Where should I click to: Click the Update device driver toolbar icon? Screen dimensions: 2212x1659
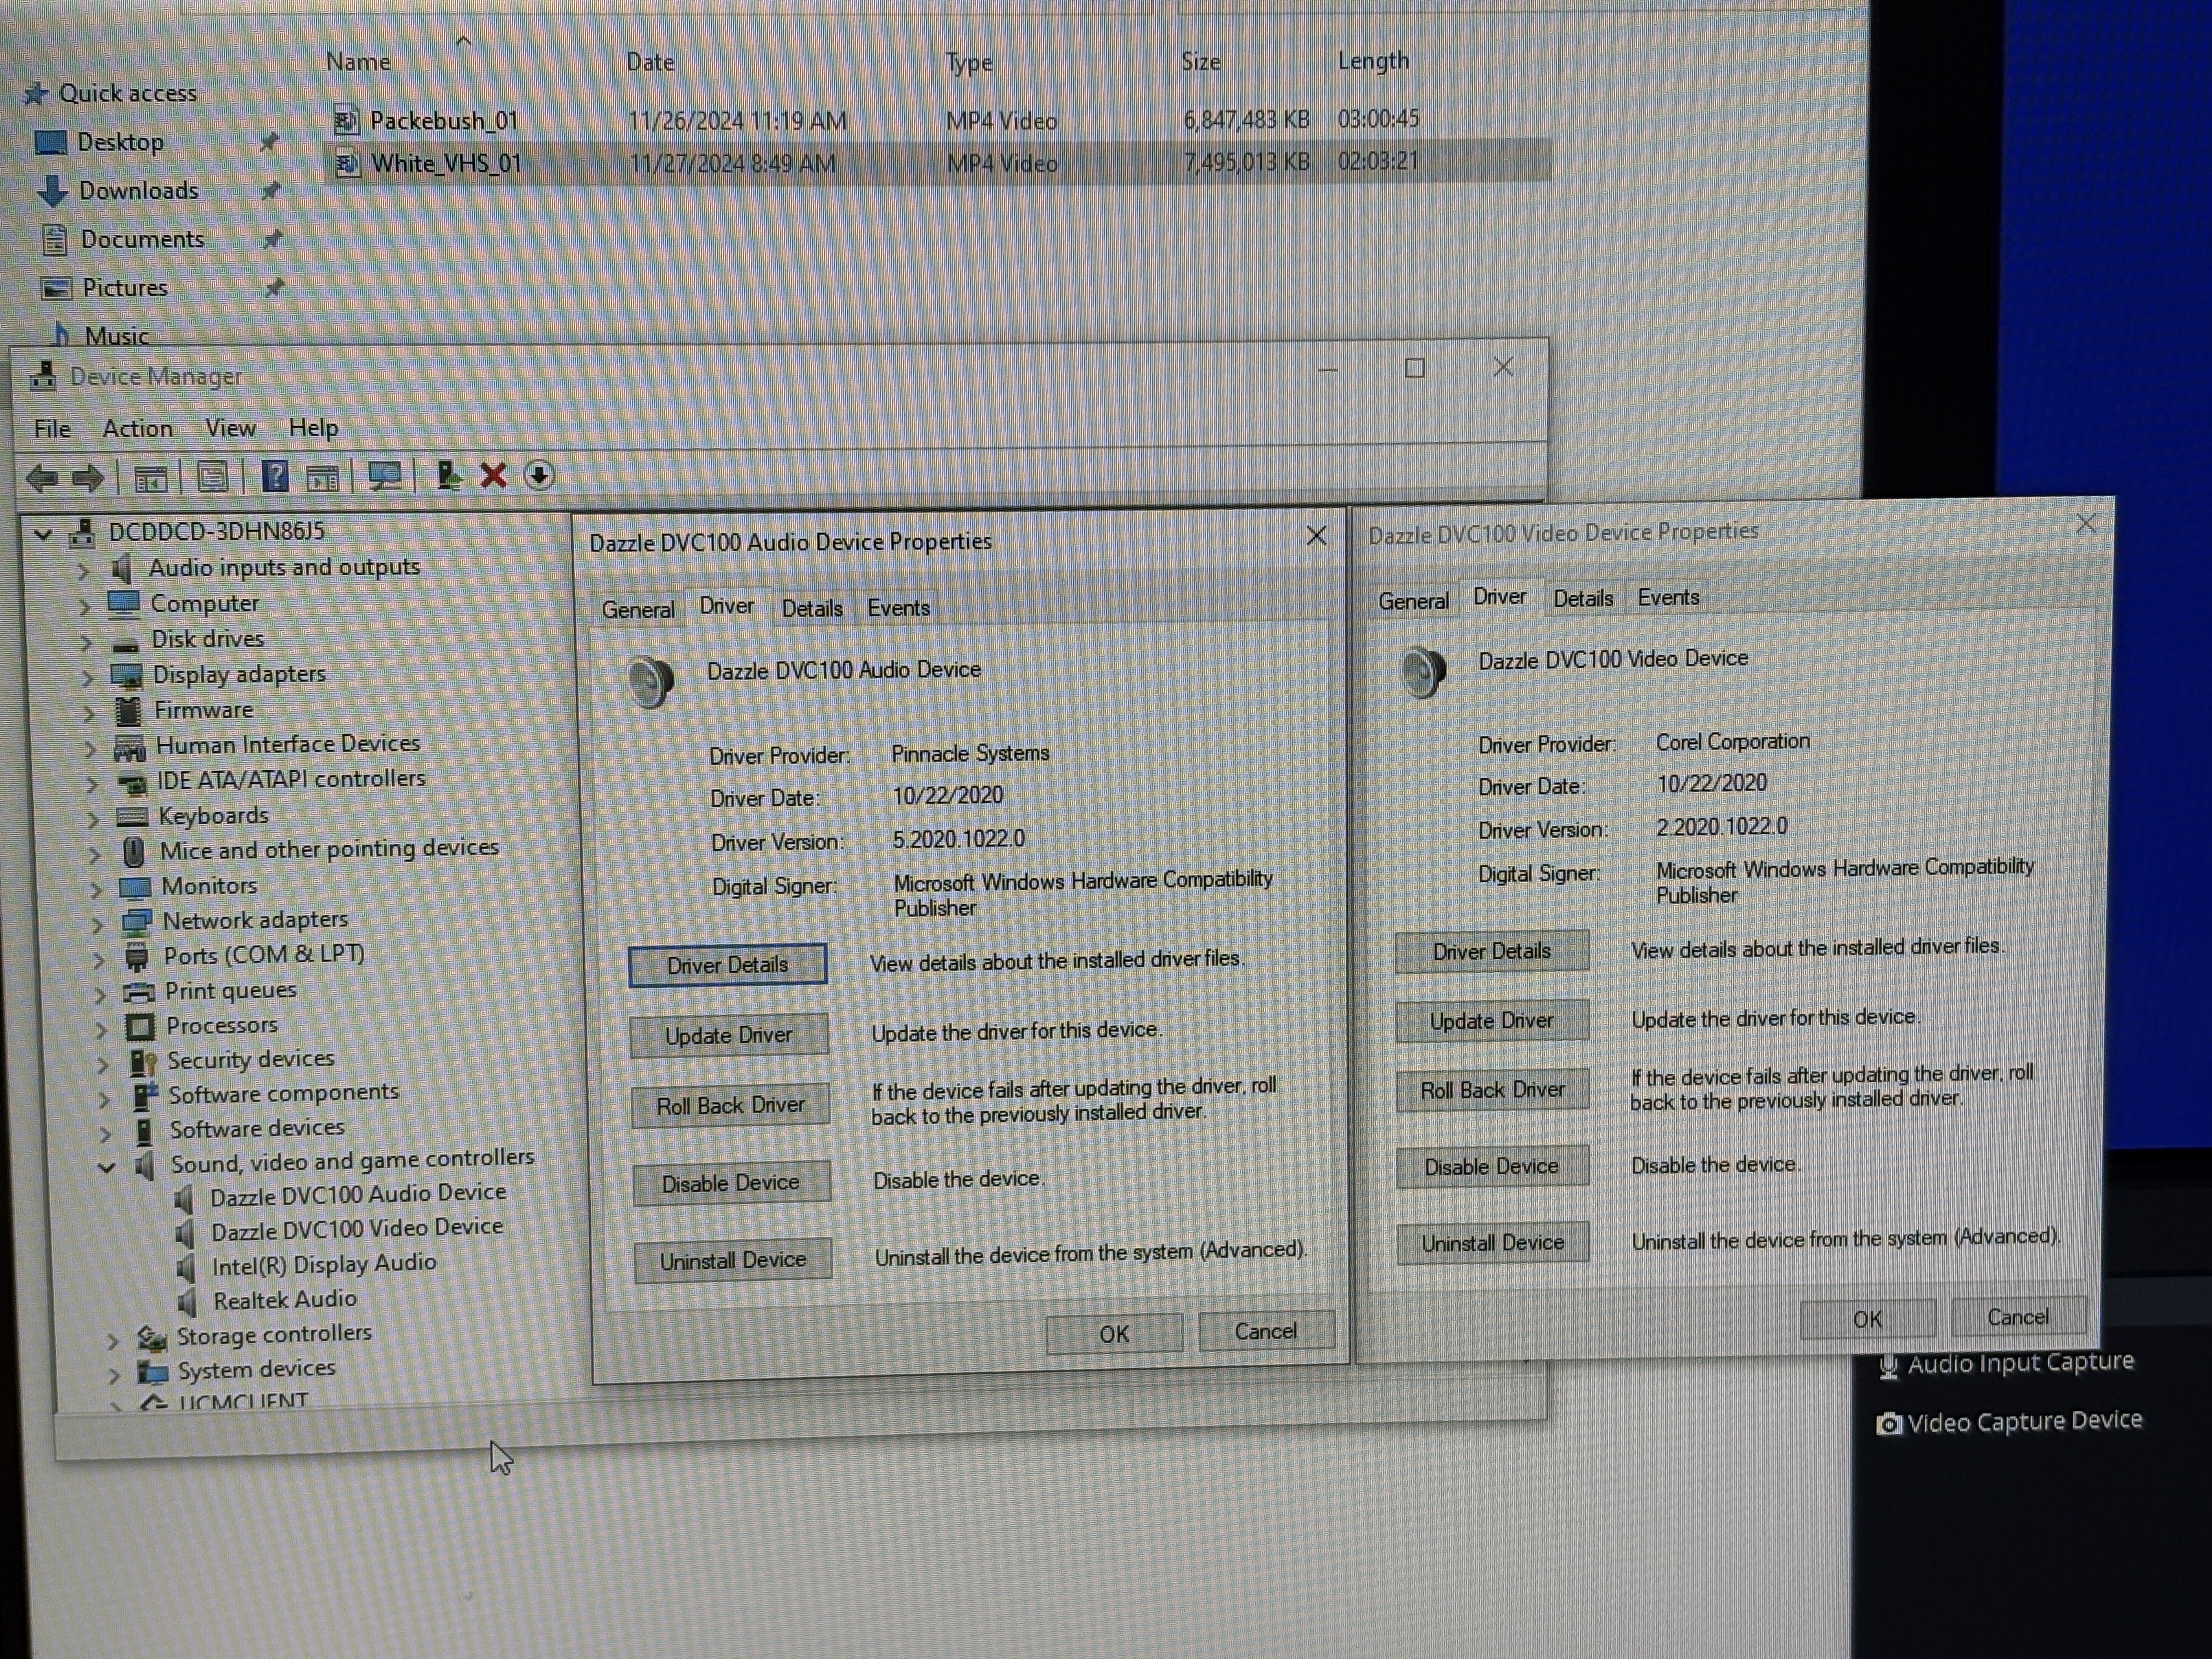(x=449, y=475)
